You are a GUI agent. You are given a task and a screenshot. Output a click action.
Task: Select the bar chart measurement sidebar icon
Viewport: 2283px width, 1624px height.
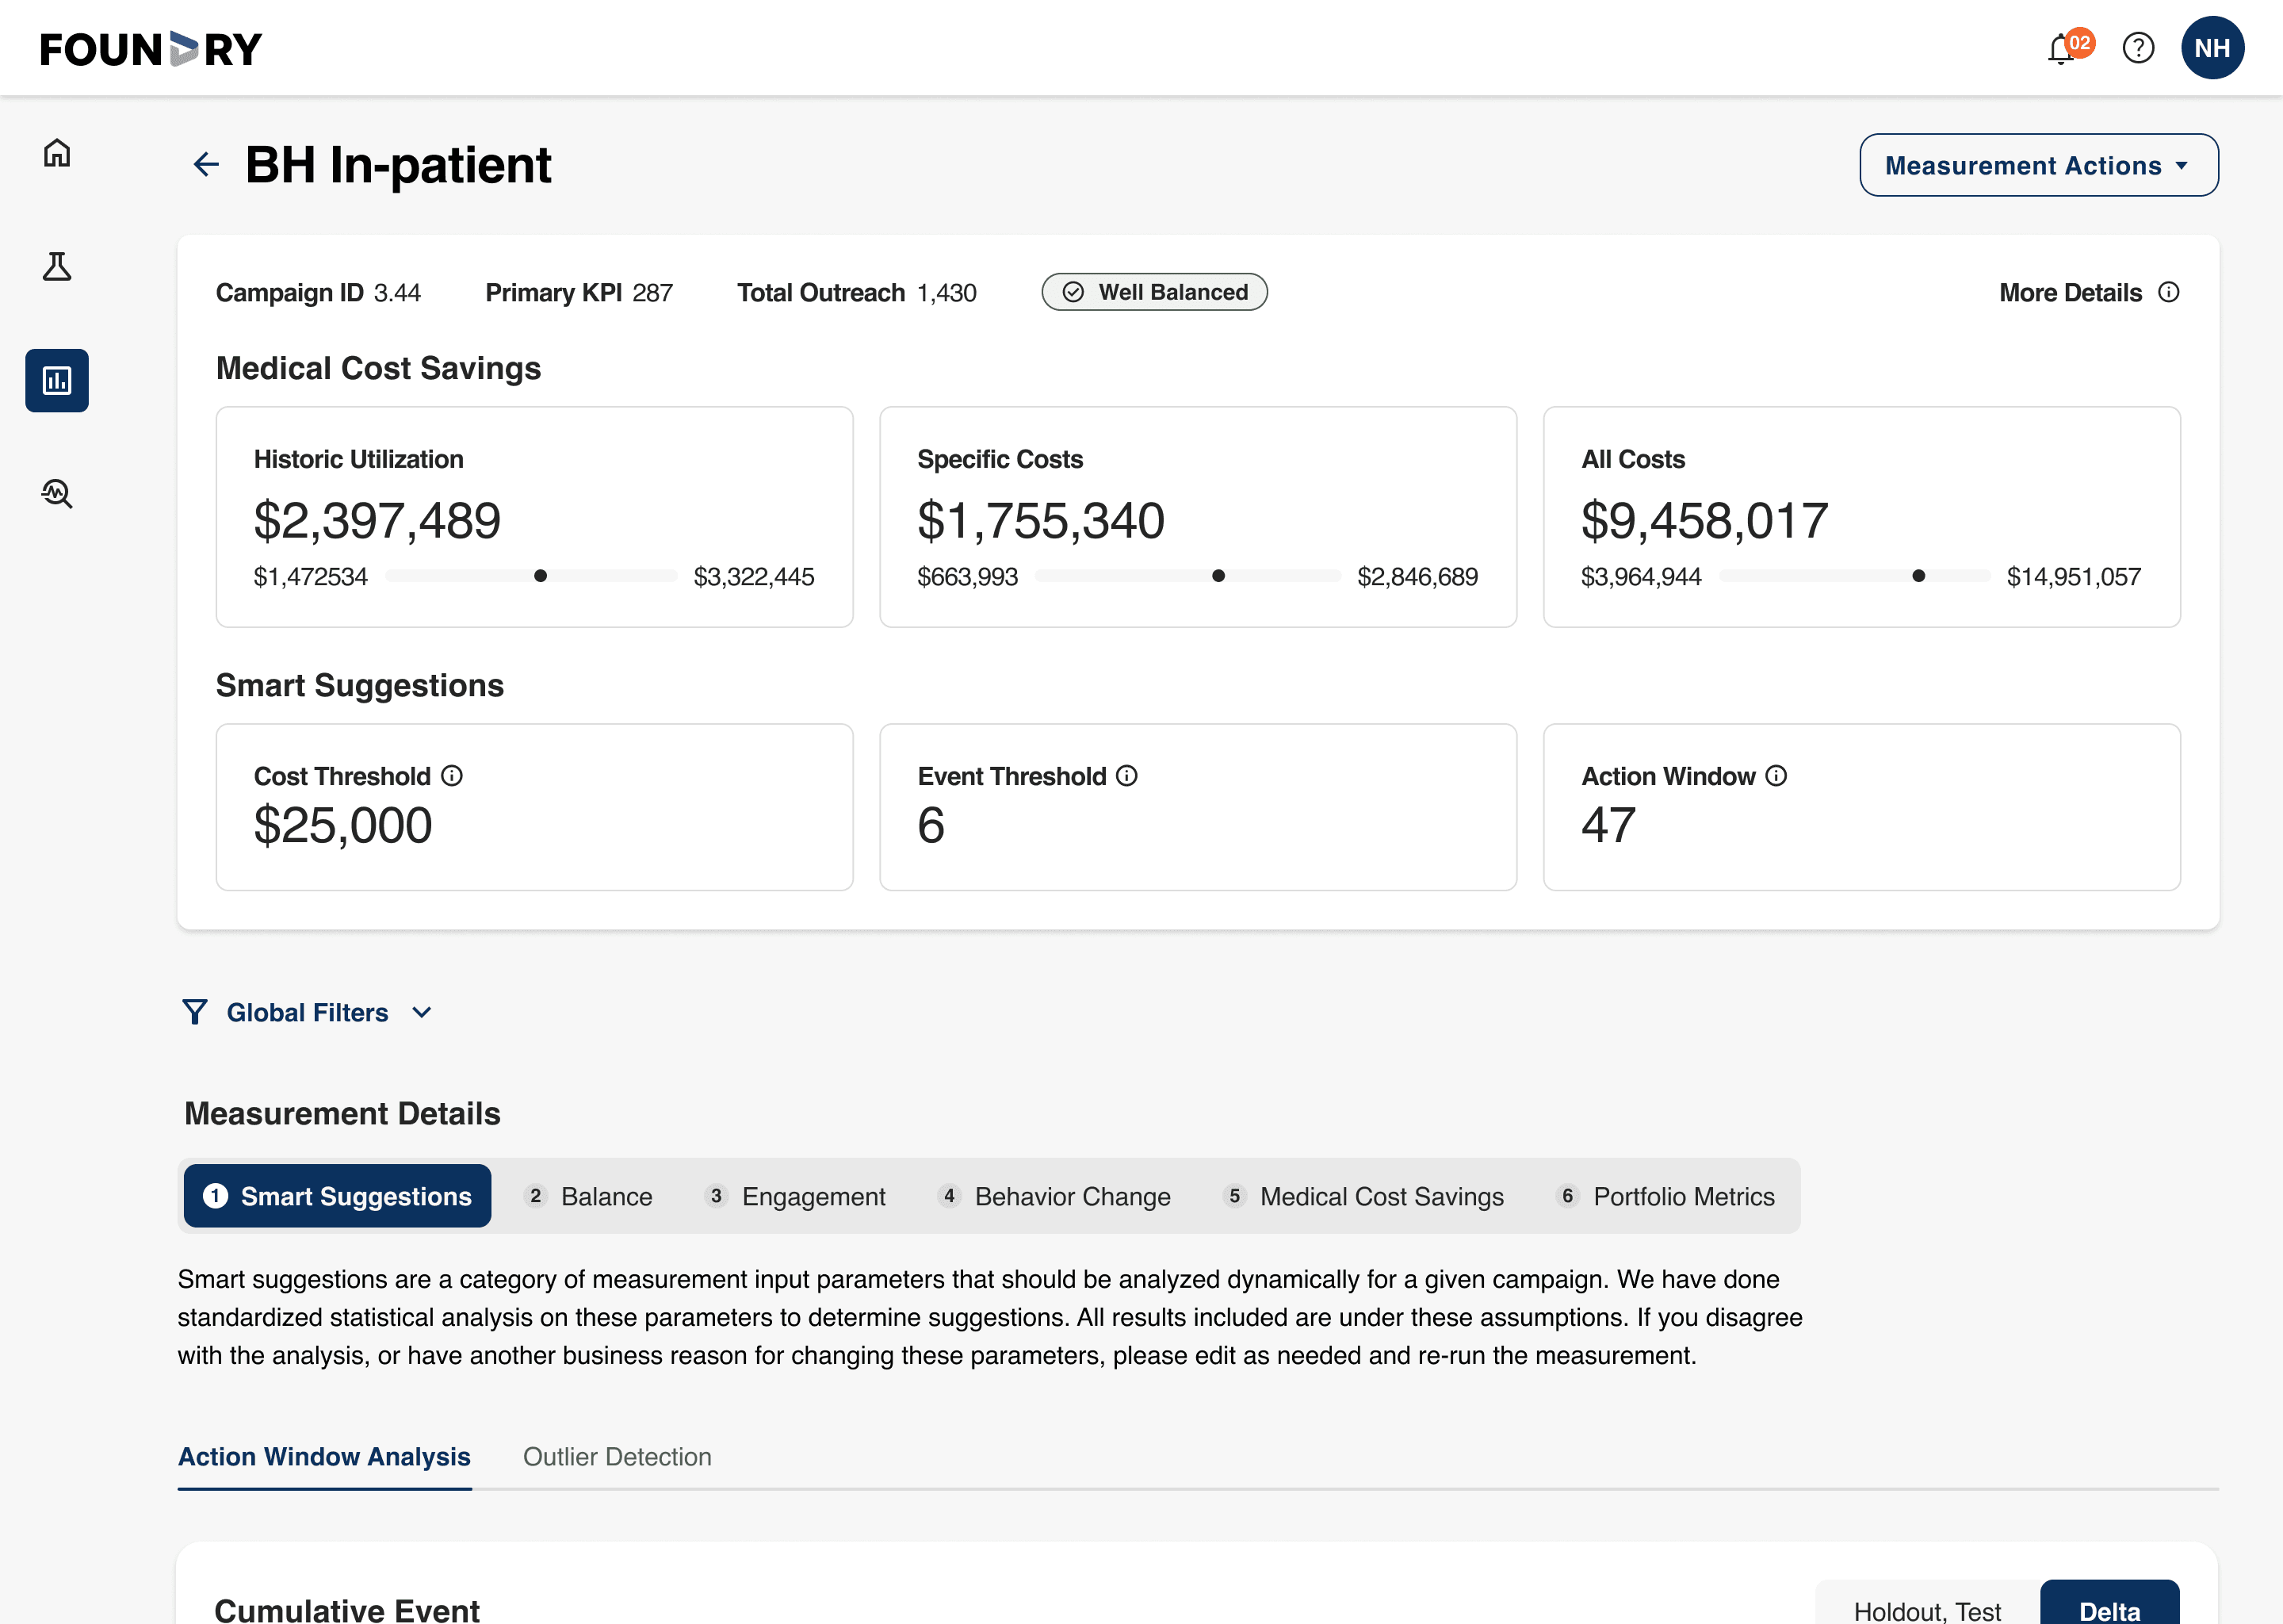click(x=57, y=380)
